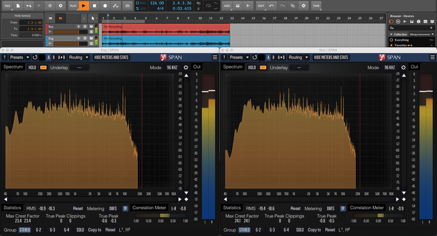Screen dimensions: 437x236
Task: Mute the Eng track
Action: point(91,38)
